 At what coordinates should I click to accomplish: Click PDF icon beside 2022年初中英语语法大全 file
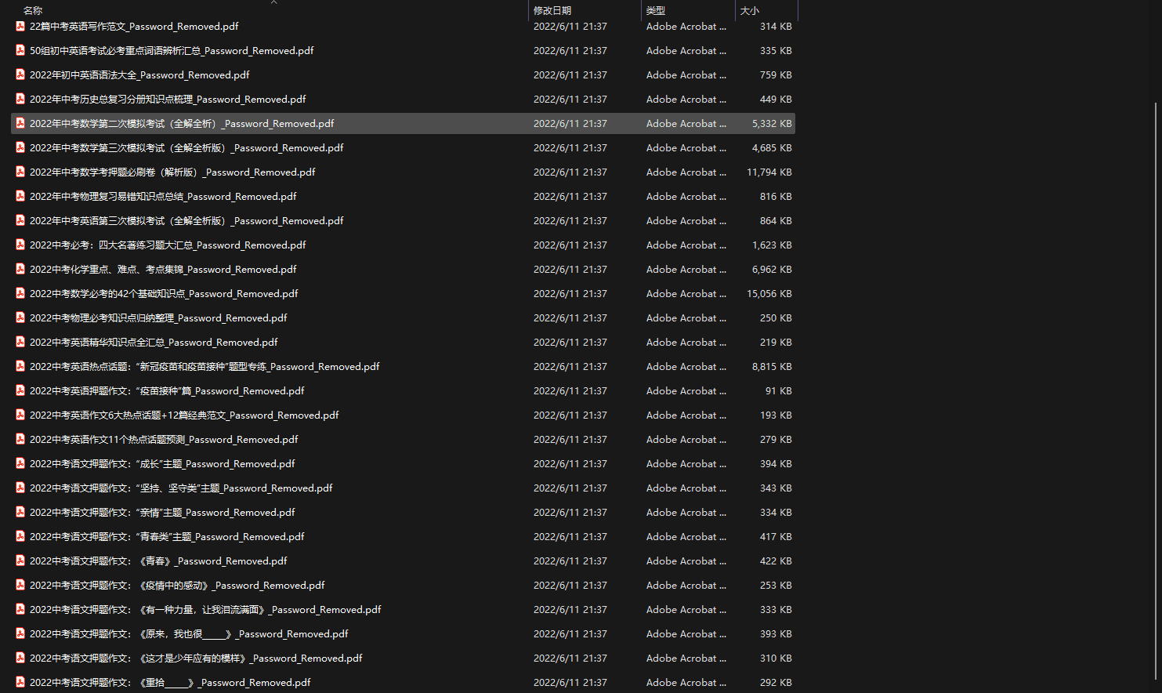20,75
